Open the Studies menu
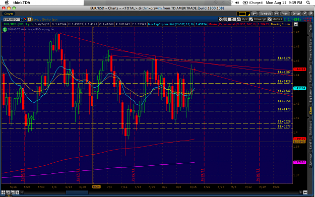The height and width of the screenshot is (197, 315). (x=275, y=19)
